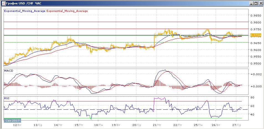Maximize the USD/CHF chart window
Image resolution: width=264 pixels, height=129 pixels.
click(256, 3)
